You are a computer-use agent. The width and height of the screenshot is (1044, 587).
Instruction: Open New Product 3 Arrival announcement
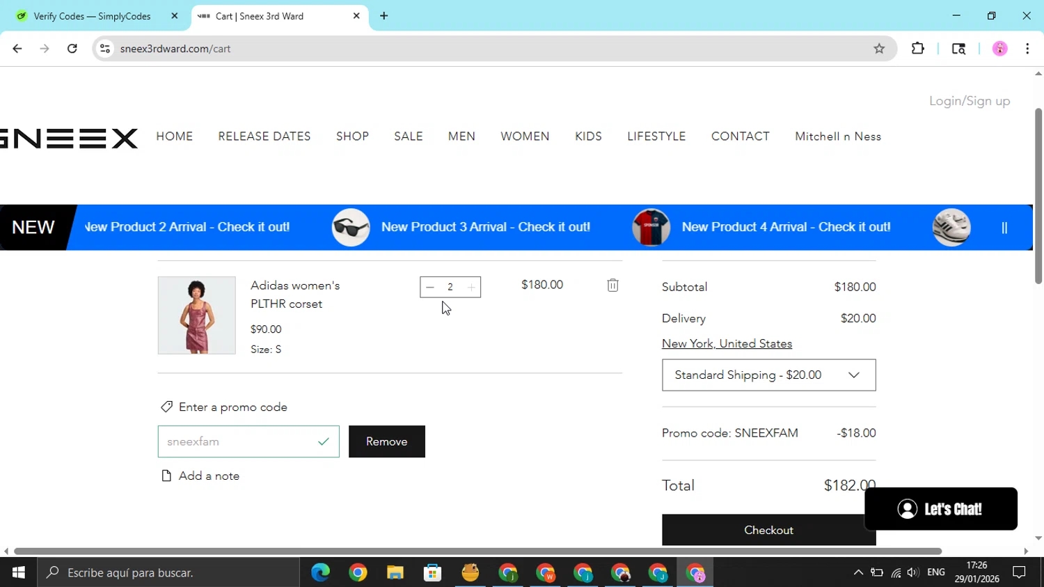[x=486, y=227]
